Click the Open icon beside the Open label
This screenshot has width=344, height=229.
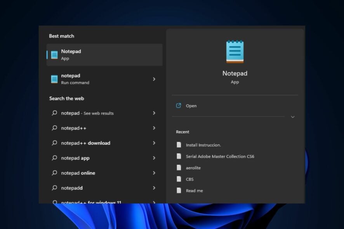pyautogui.click(x=179, y=105)
